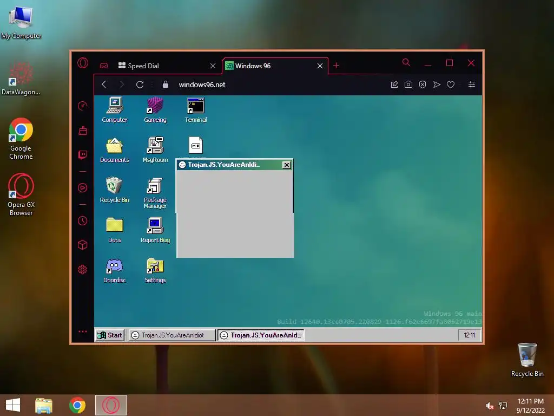Open a new browser tab

coord(336,66)
